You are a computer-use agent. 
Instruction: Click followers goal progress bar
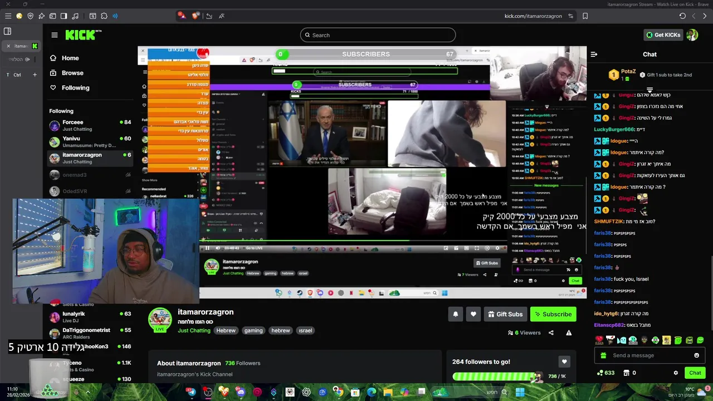[497, 376]
